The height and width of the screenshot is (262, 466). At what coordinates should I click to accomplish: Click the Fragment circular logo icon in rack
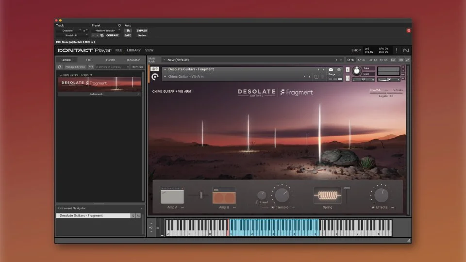pos(155,77)
